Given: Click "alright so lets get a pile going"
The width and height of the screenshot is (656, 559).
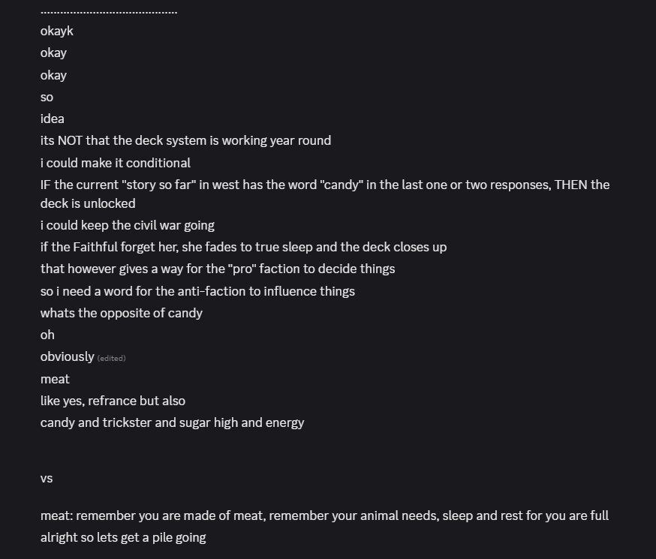Looking at the screenshot, I should point(123,537).
